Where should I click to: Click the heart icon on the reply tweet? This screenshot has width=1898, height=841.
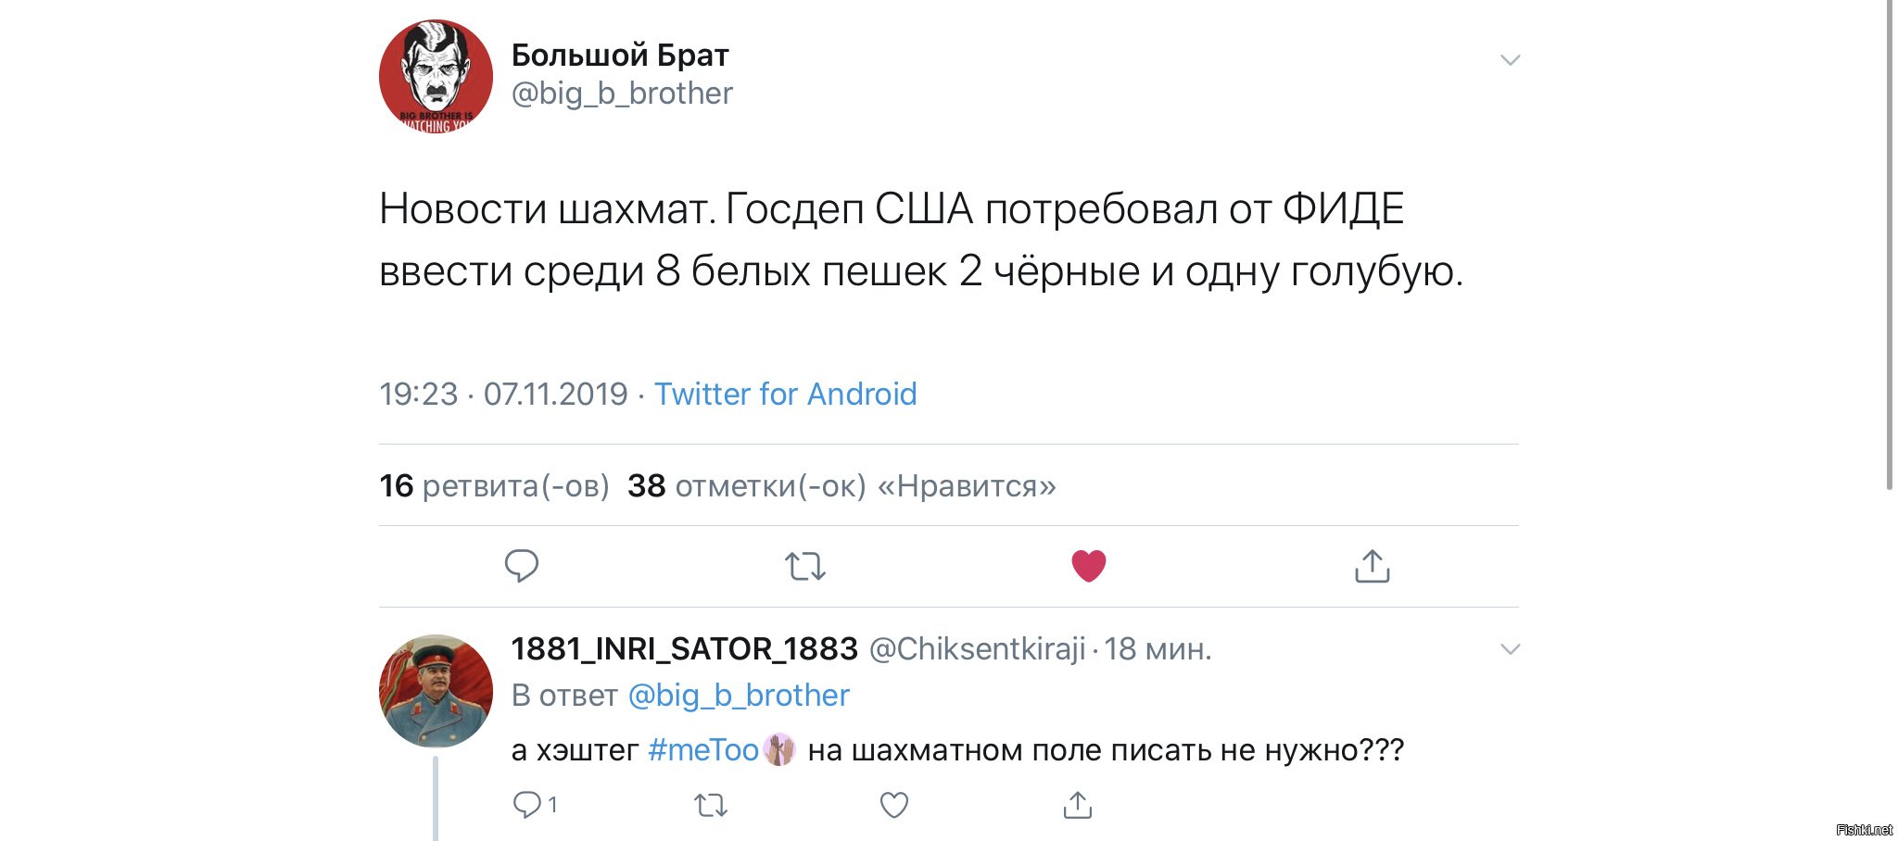click(x=892, y=804)
